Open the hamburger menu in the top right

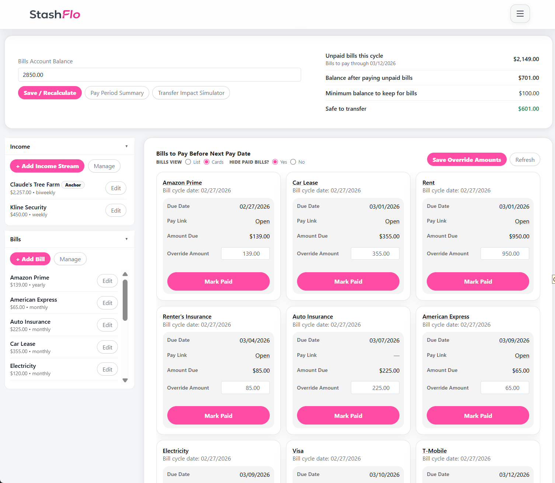click(x=520, y=14)
